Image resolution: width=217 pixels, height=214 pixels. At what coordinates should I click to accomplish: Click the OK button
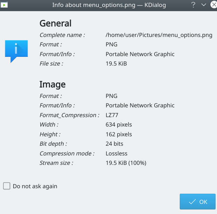(x=197, y=201)
